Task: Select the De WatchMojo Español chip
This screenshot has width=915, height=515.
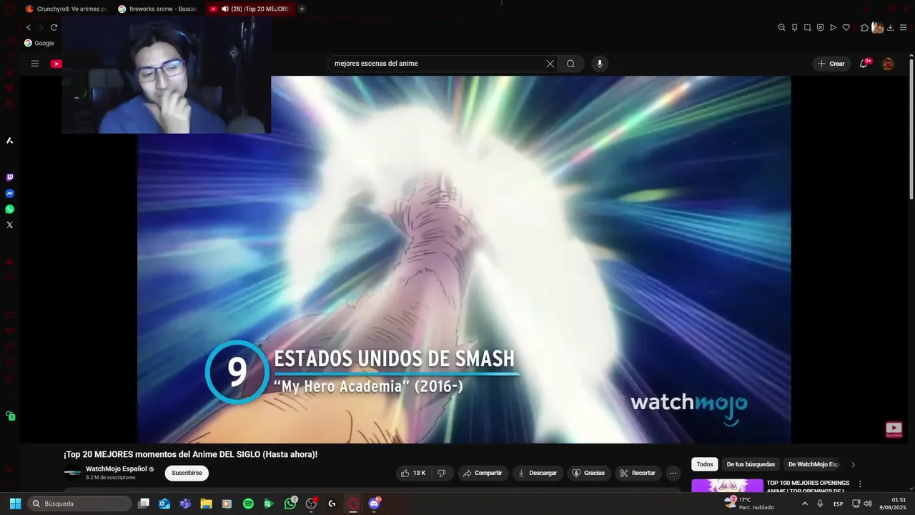Action: pyautogui.click(x=813, y=464)
